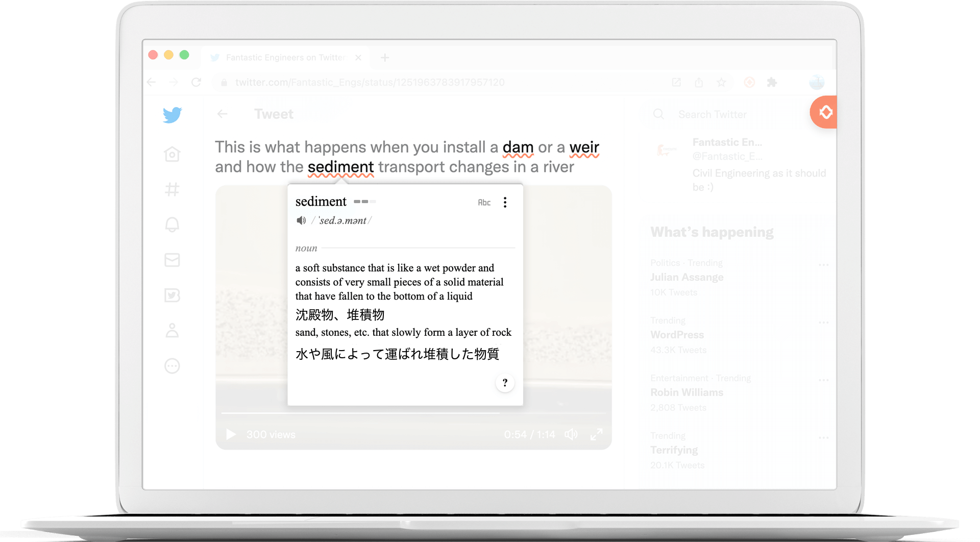Open new browser tab with plus

pos(385,58)
